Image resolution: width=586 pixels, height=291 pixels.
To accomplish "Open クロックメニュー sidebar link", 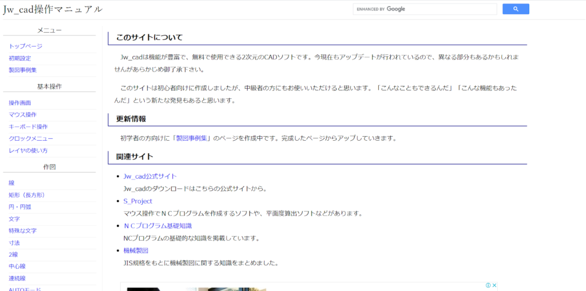I will [31, 138].
